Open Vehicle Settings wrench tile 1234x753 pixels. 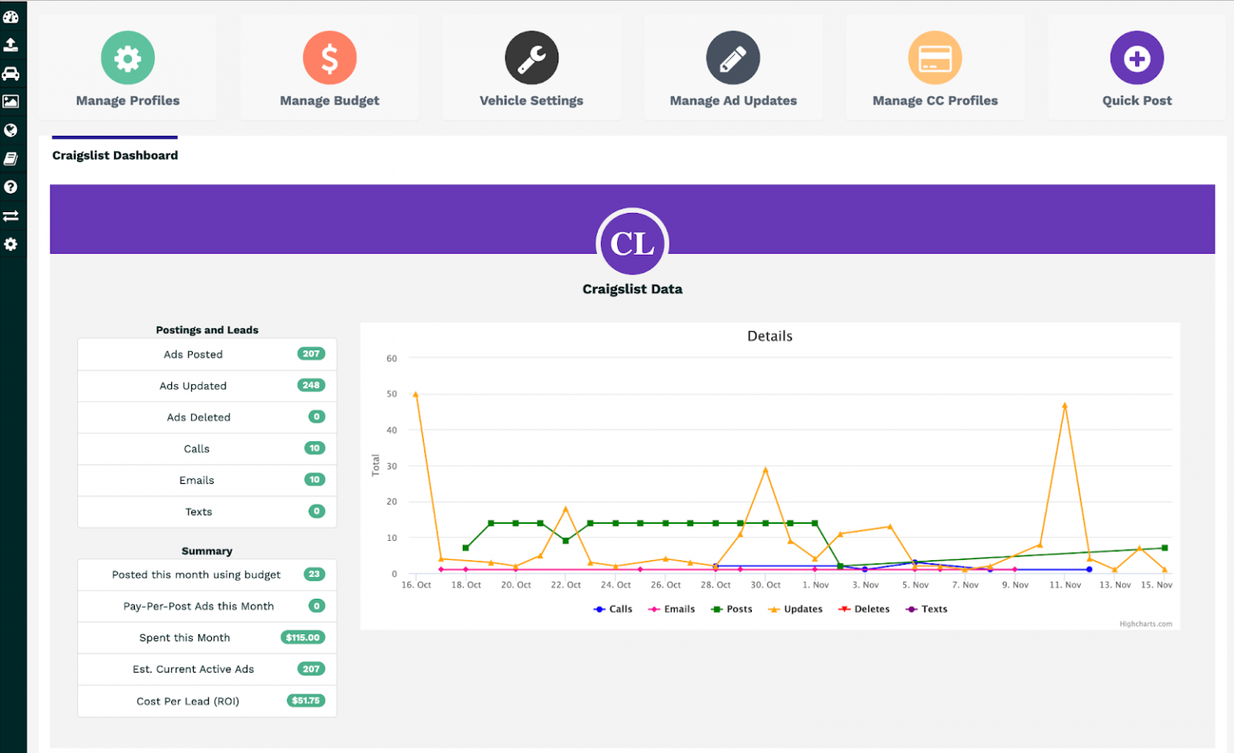click(x=531, y=69)
